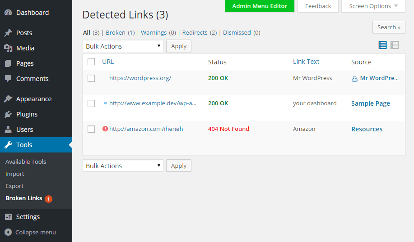Click the bottom Apply button
Image resolution: width=414 pixels, height=242 pixels.
[179, 166]
